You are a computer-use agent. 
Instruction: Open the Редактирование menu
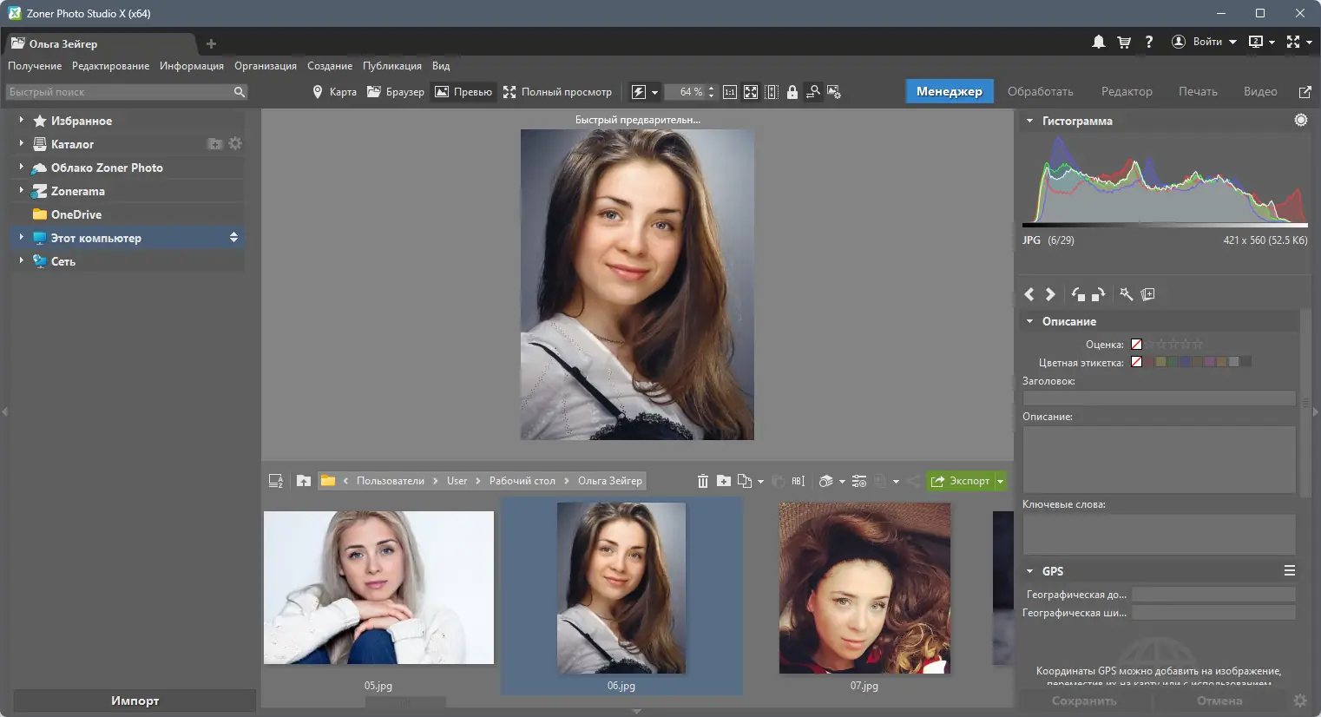(110, 66)
